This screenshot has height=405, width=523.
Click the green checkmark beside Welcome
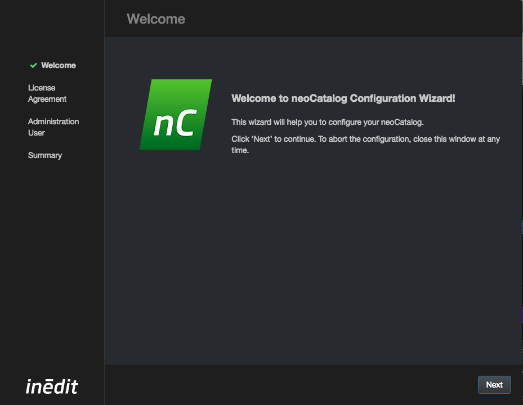[33, 65]
